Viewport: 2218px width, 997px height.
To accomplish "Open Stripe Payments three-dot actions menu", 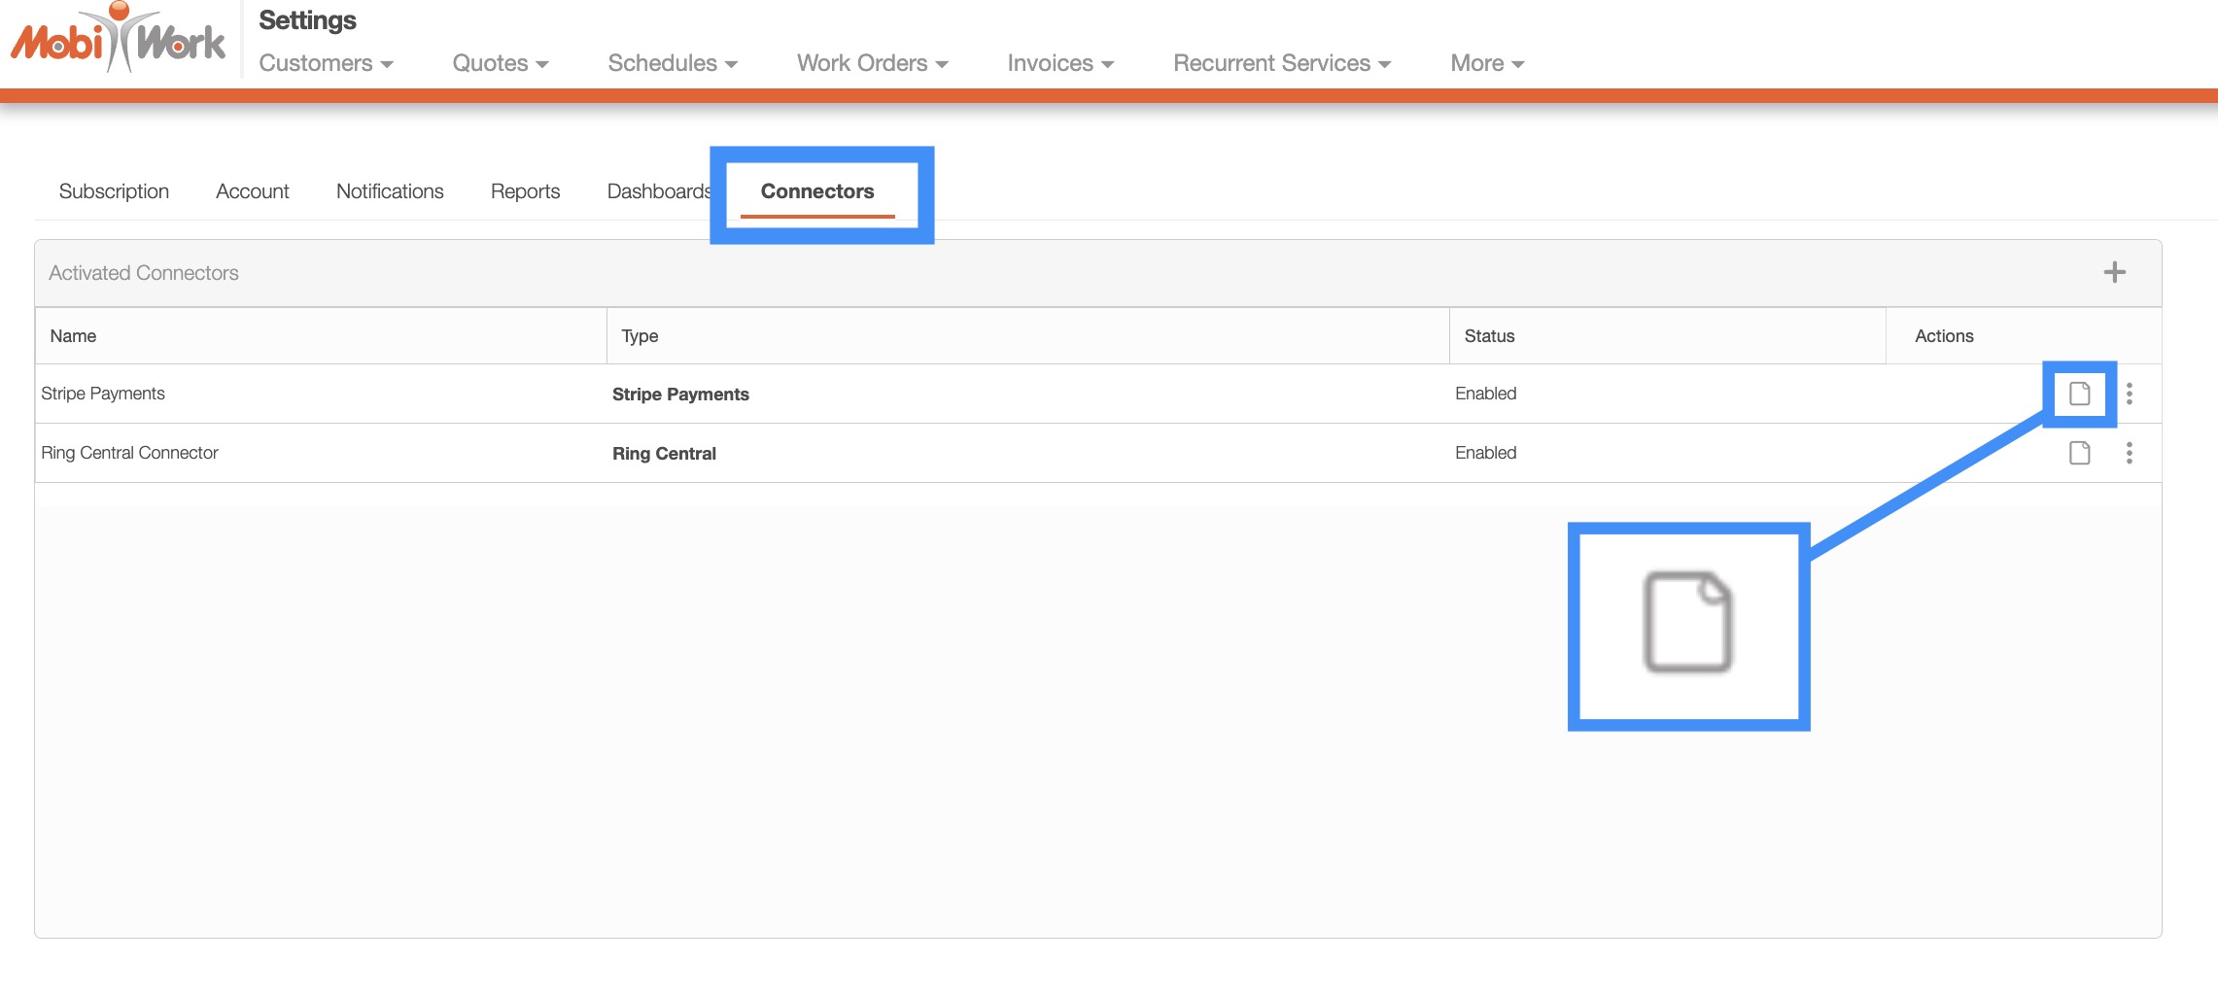I will [2129, 394].
